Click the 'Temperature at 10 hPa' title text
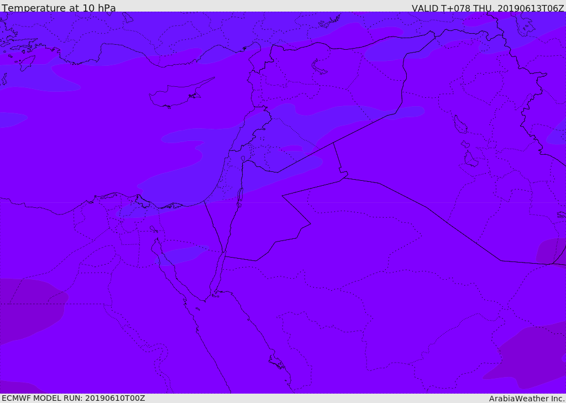Screen dimensions: 566x403 click(59, 7)
